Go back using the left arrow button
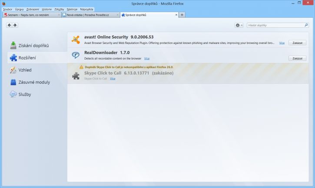315x188 pixels. click(9, 25)
